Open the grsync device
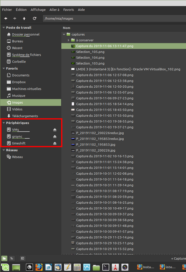Image resolution: width=186 pixels, height=272 pixels. tap(17, 137)
